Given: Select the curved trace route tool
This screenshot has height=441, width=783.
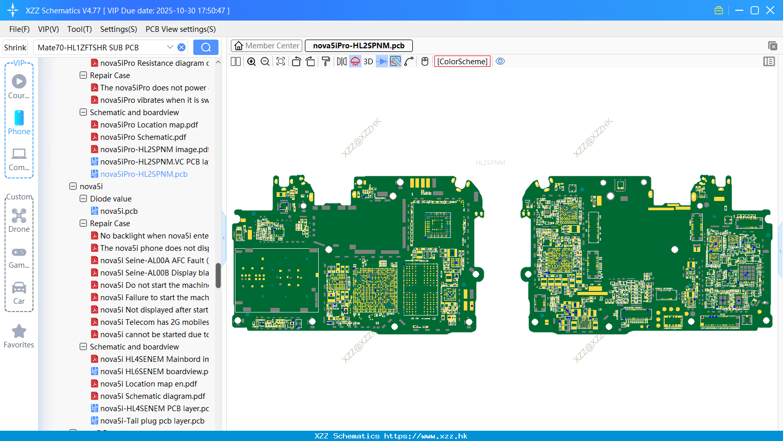Looking at the screenshot, I should point(409,62).
